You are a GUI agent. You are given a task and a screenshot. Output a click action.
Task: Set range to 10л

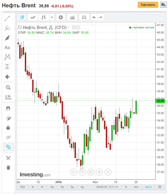(23, 187)
